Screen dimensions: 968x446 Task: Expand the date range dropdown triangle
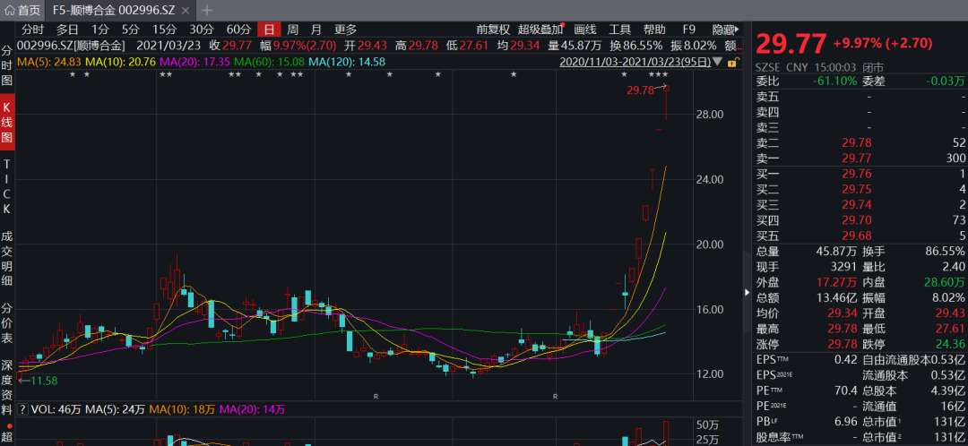click(x=719, y=62)
